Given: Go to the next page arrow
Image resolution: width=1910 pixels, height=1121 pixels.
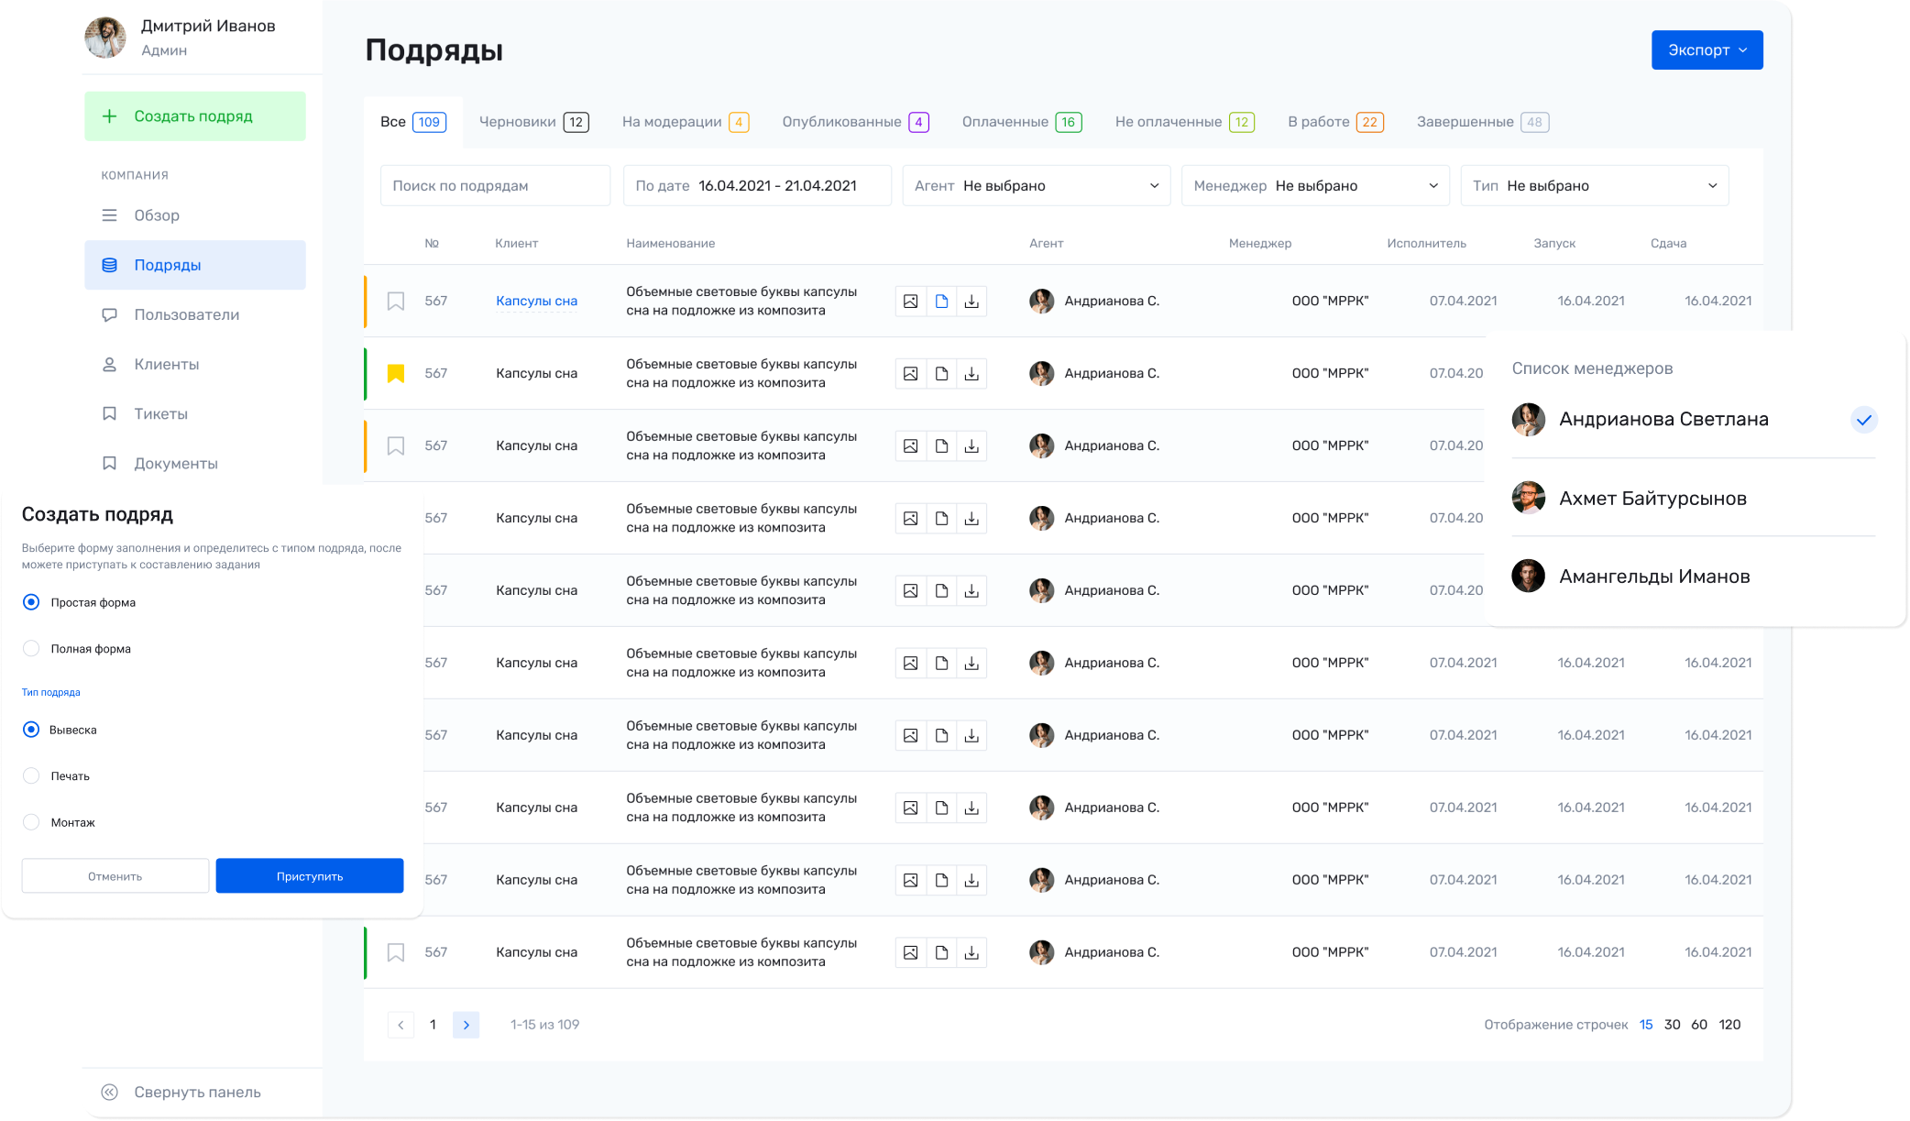Looking at the screenshot, I should point(466,1025).
